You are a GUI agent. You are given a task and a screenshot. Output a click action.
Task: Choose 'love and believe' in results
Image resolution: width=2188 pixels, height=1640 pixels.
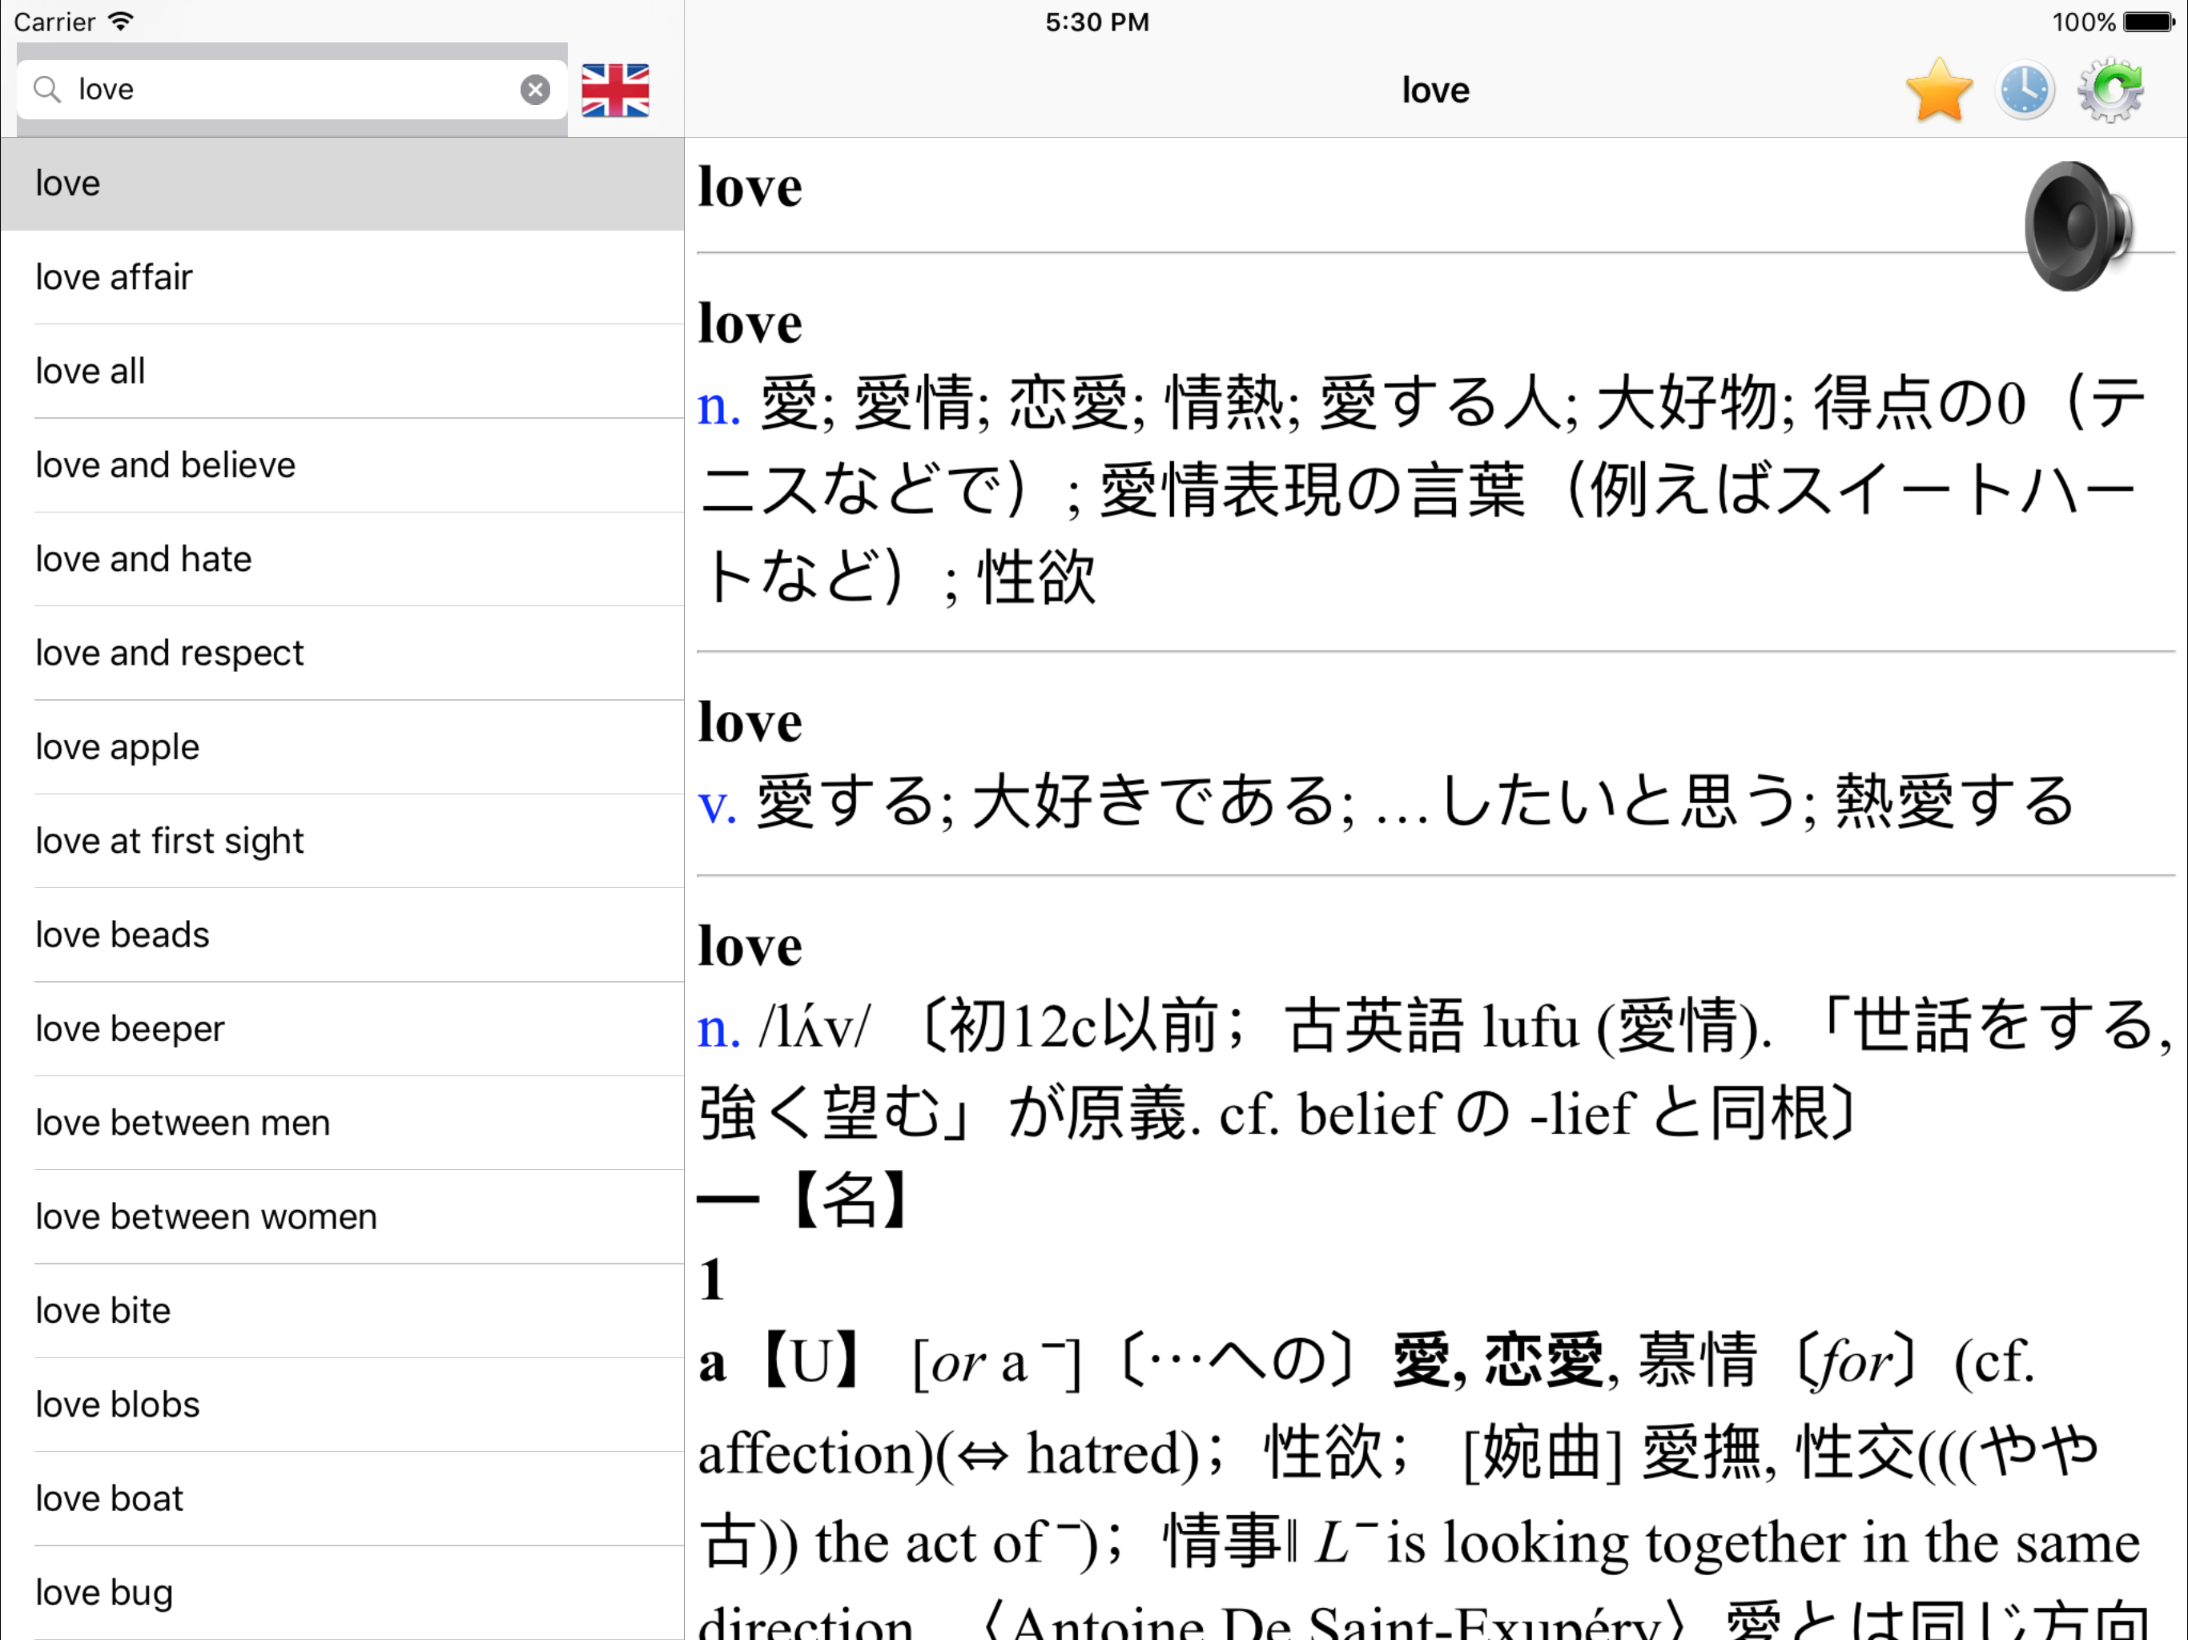[165, 466]
